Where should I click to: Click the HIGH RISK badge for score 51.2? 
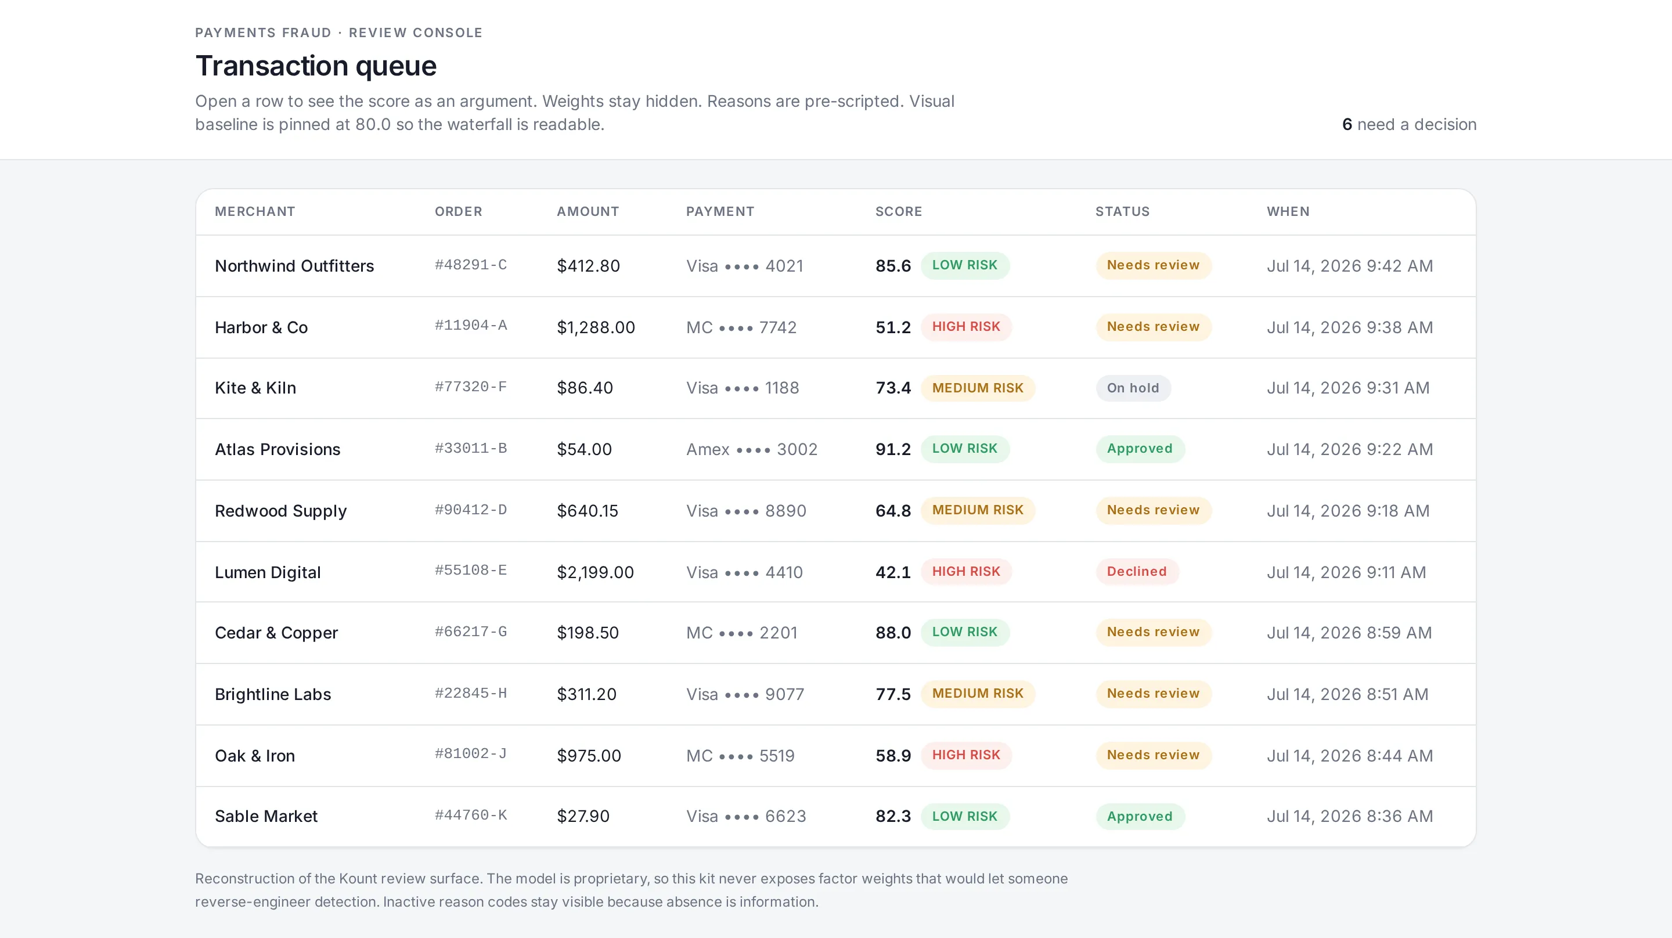966,327
